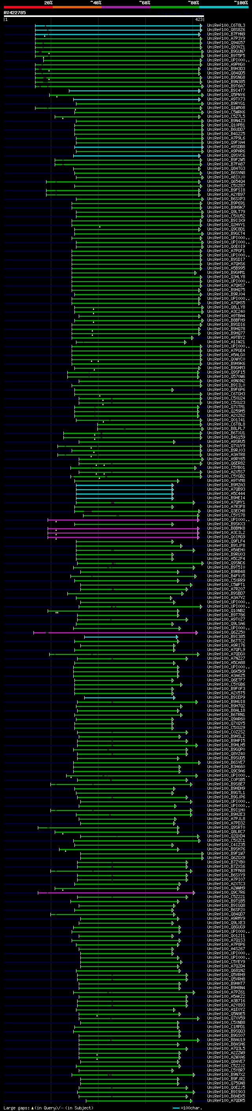252x1111 pixels.
Task: Open UniRef100_B9I385 label
Action: coord(226,637)
